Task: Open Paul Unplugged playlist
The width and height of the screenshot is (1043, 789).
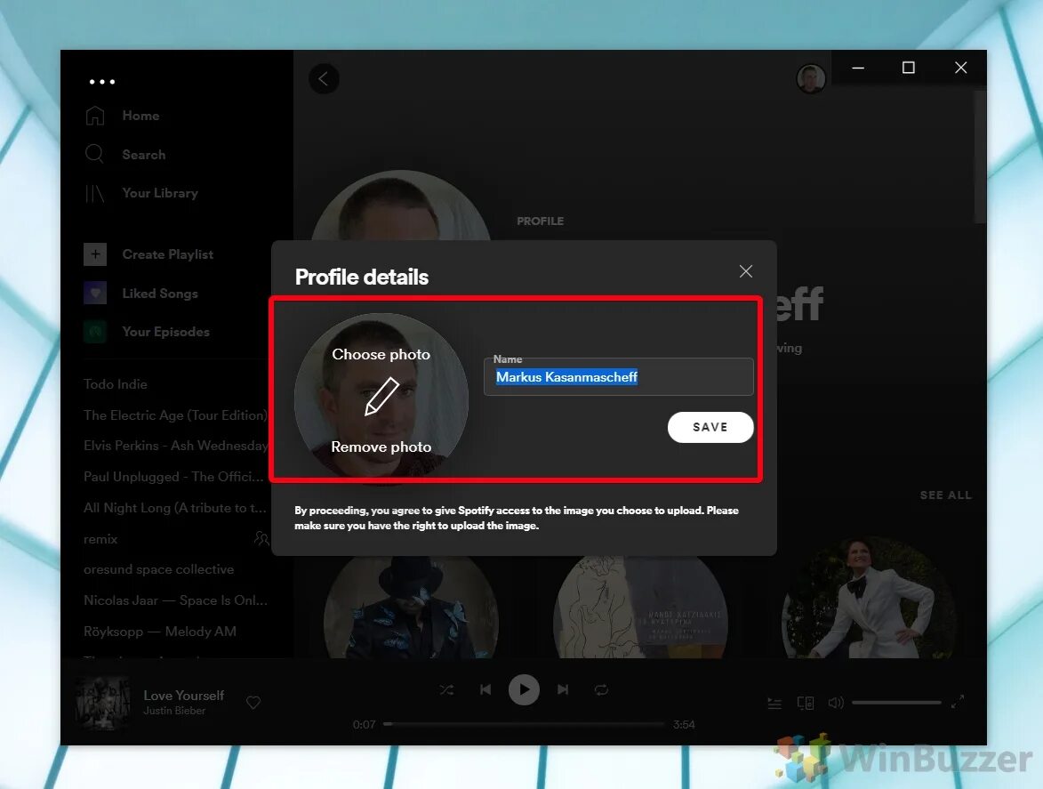Action: [173, 476]
